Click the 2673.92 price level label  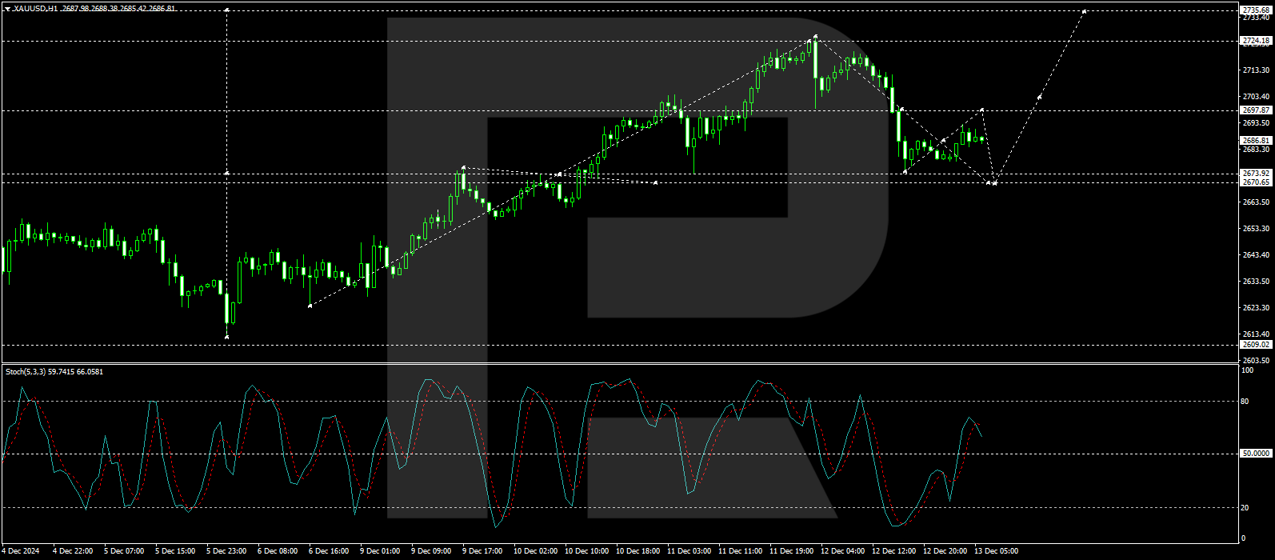click(1255, 174)
